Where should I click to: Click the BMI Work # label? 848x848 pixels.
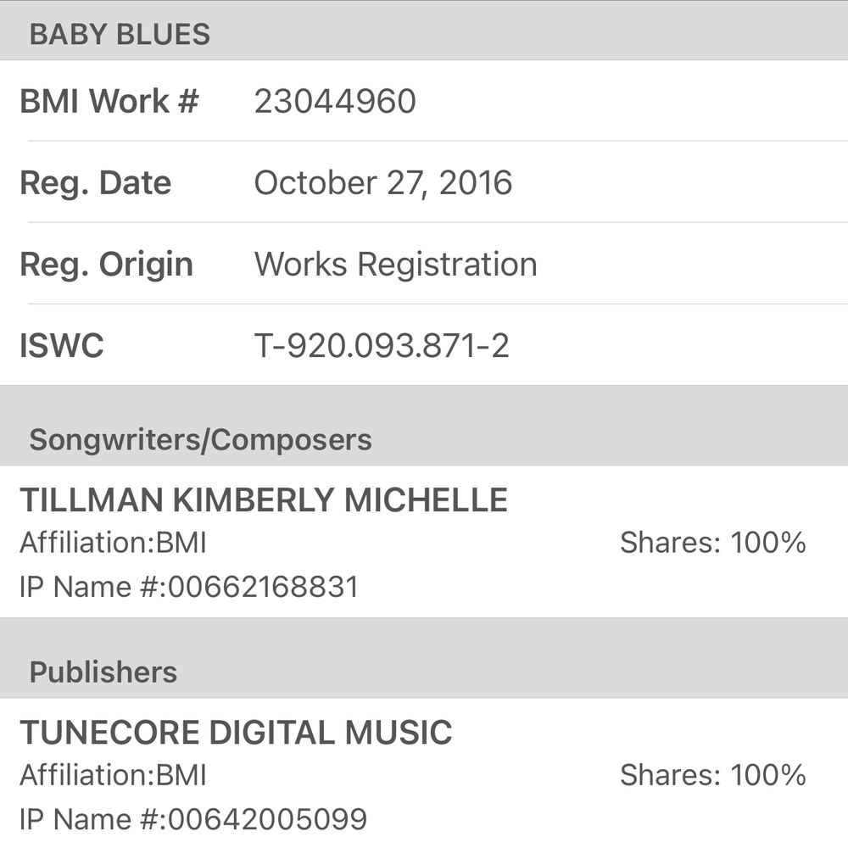coord(109,102)
